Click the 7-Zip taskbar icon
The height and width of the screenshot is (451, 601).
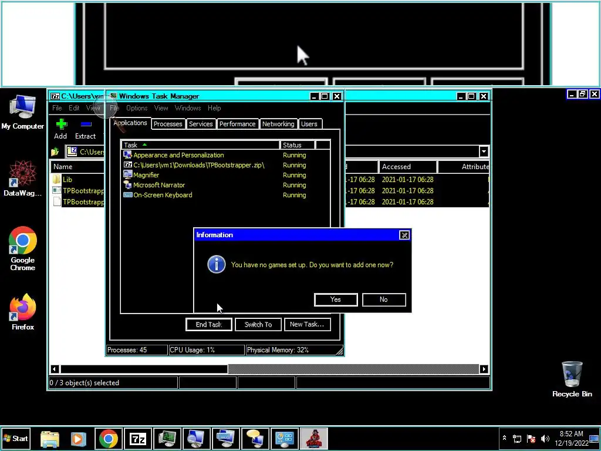(x=138, y=439)
